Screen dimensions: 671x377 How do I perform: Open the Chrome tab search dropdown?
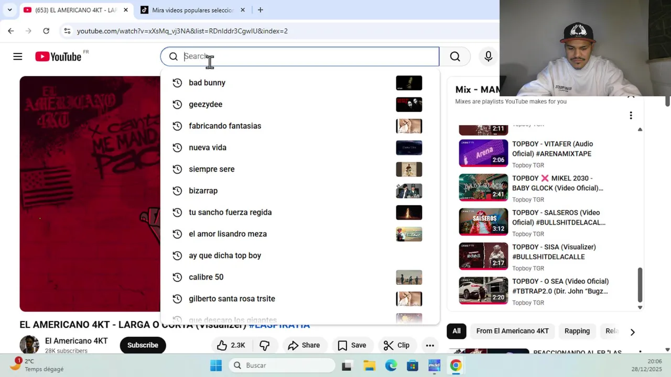pos(9,10)
